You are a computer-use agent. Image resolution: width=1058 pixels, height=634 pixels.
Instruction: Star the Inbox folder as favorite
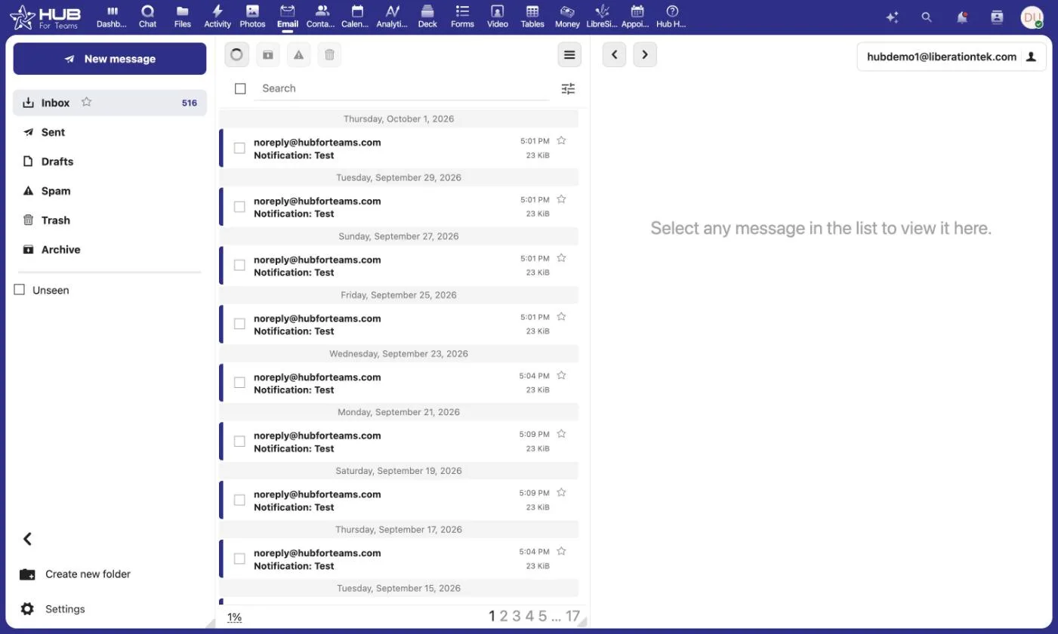(x=87, y=102)
